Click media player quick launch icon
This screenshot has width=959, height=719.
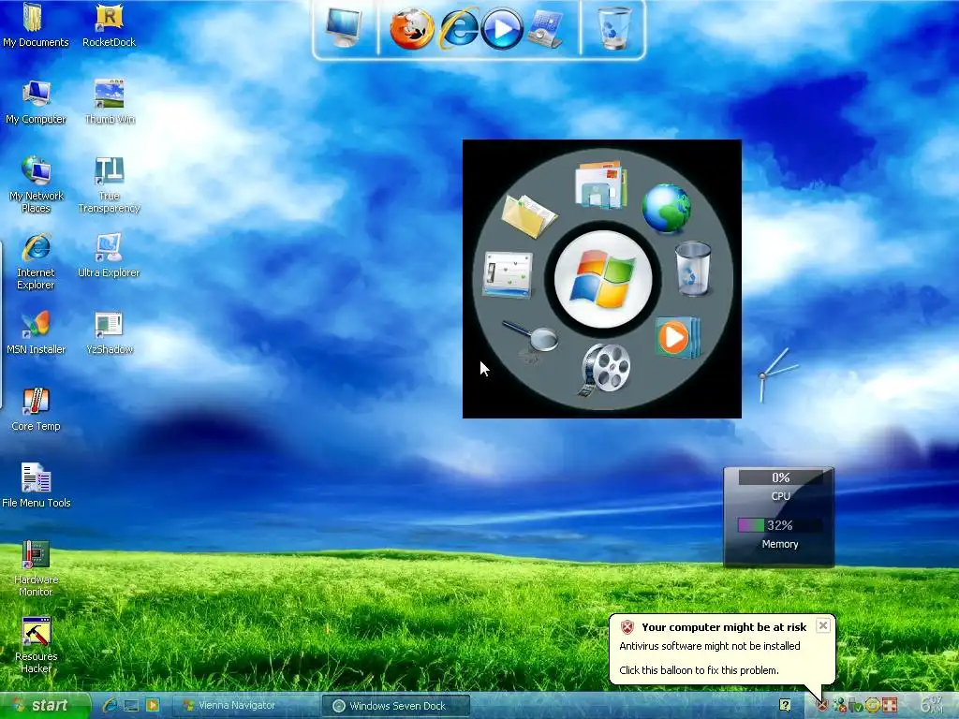coord(153,706)
